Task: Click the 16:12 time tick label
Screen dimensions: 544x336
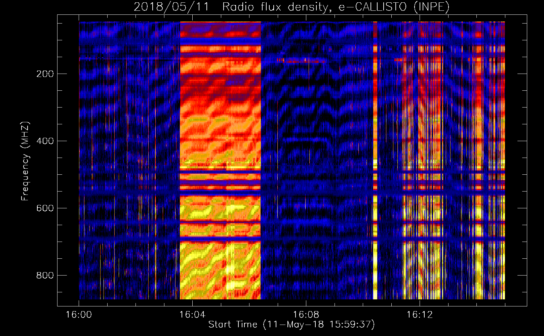Action: click(x=420, y=315)
